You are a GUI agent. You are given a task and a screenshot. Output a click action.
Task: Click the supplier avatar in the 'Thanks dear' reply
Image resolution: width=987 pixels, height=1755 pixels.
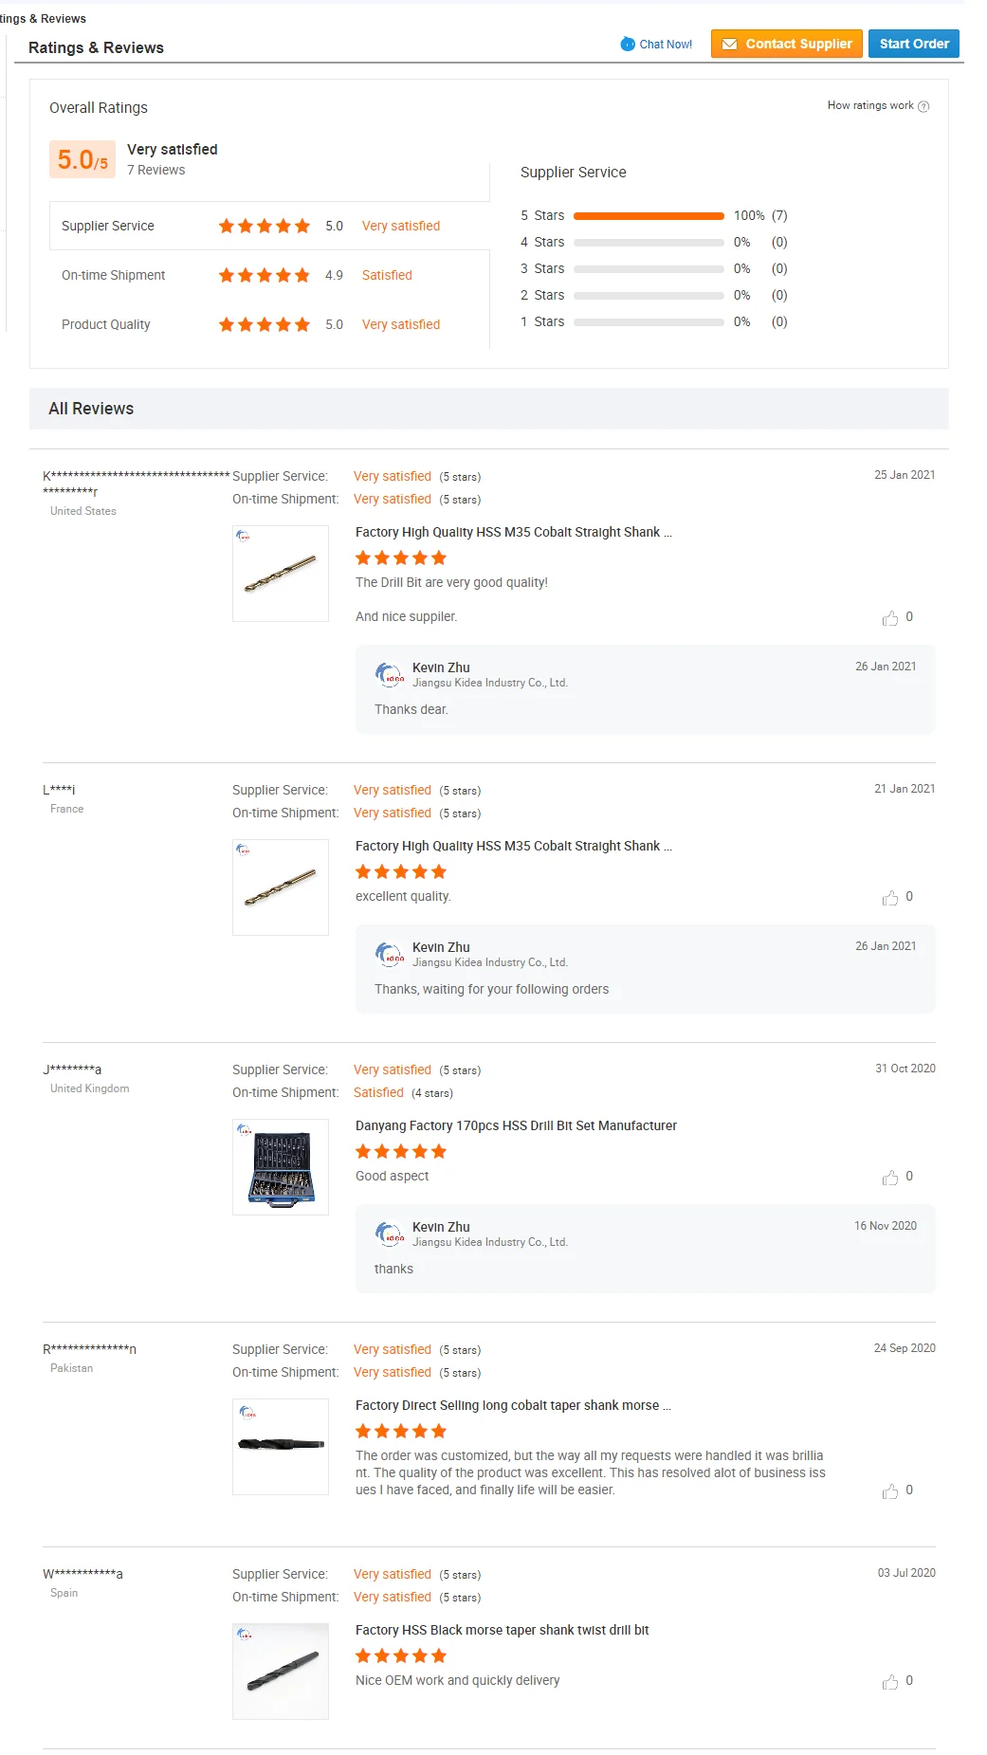(389, 675)
